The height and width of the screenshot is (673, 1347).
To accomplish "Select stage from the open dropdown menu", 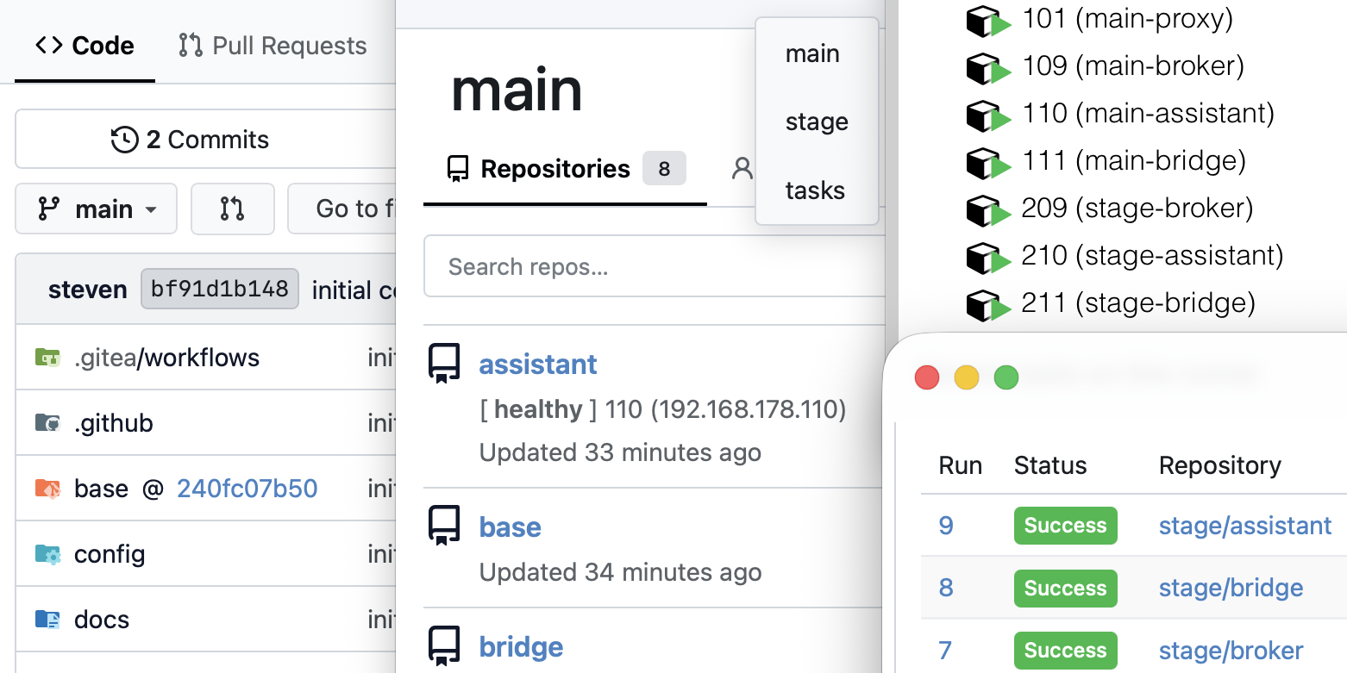I will pyautogui.click(x=815, y=122).
